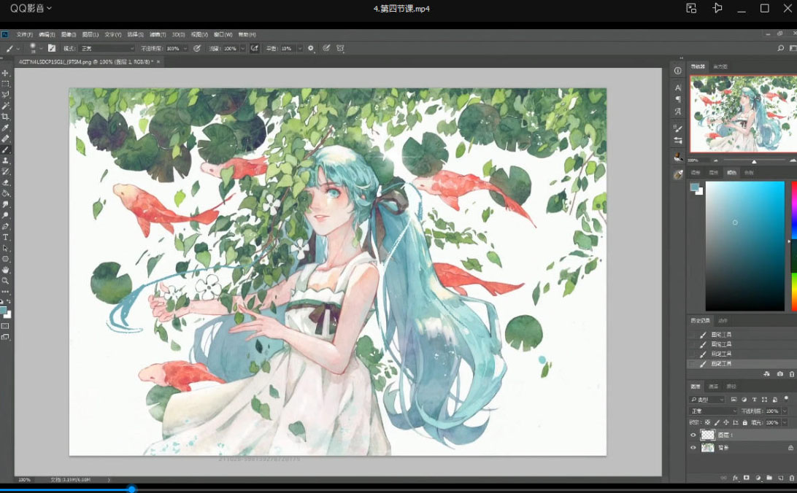Toggle the airbrush build-up button
Screen dimensions: 797x493
254,48
